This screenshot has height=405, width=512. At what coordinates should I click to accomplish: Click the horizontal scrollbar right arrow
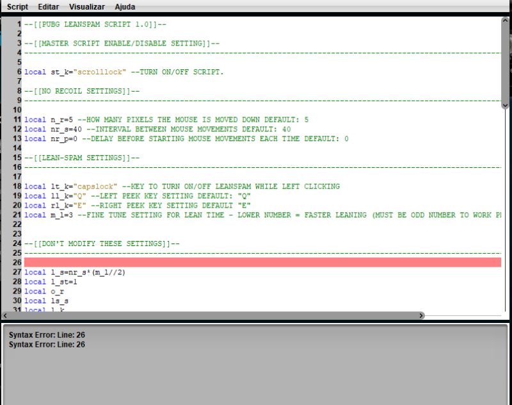421,315
